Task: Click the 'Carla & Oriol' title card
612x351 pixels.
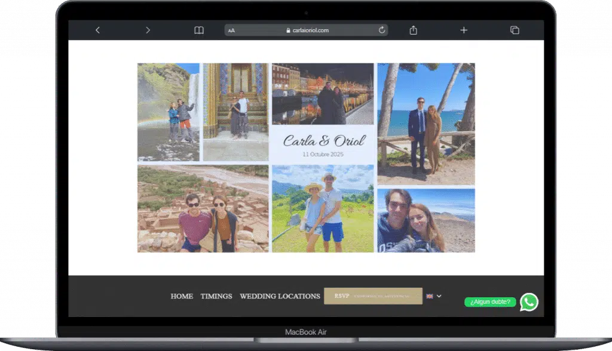Action: [323, 144]
